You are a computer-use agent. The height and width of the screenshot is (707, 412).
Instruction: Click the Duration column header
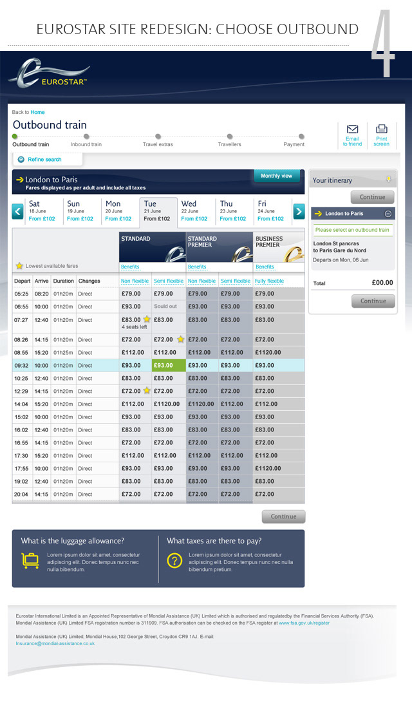tap(64, 281)
